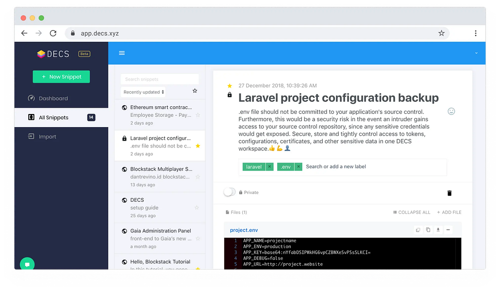Open the Import page

click(x=42, y=136)
